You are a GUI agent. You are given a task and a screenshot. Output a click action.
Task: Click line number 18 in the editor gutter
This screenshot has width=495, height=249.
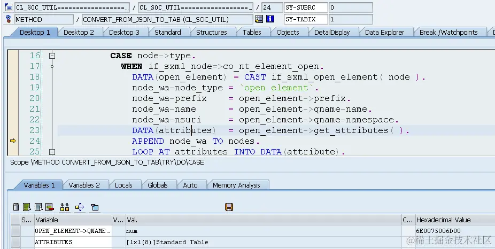pyautogui.click(x=35, y=77)
